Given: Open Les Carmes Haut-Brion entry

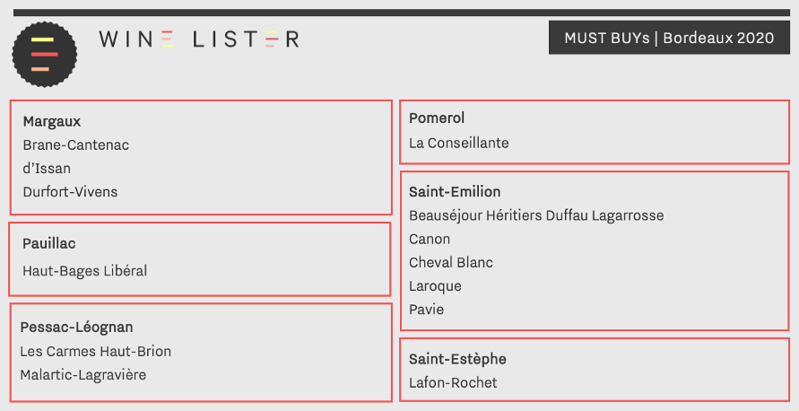Looking at the screenshot, I should (96, 352).
